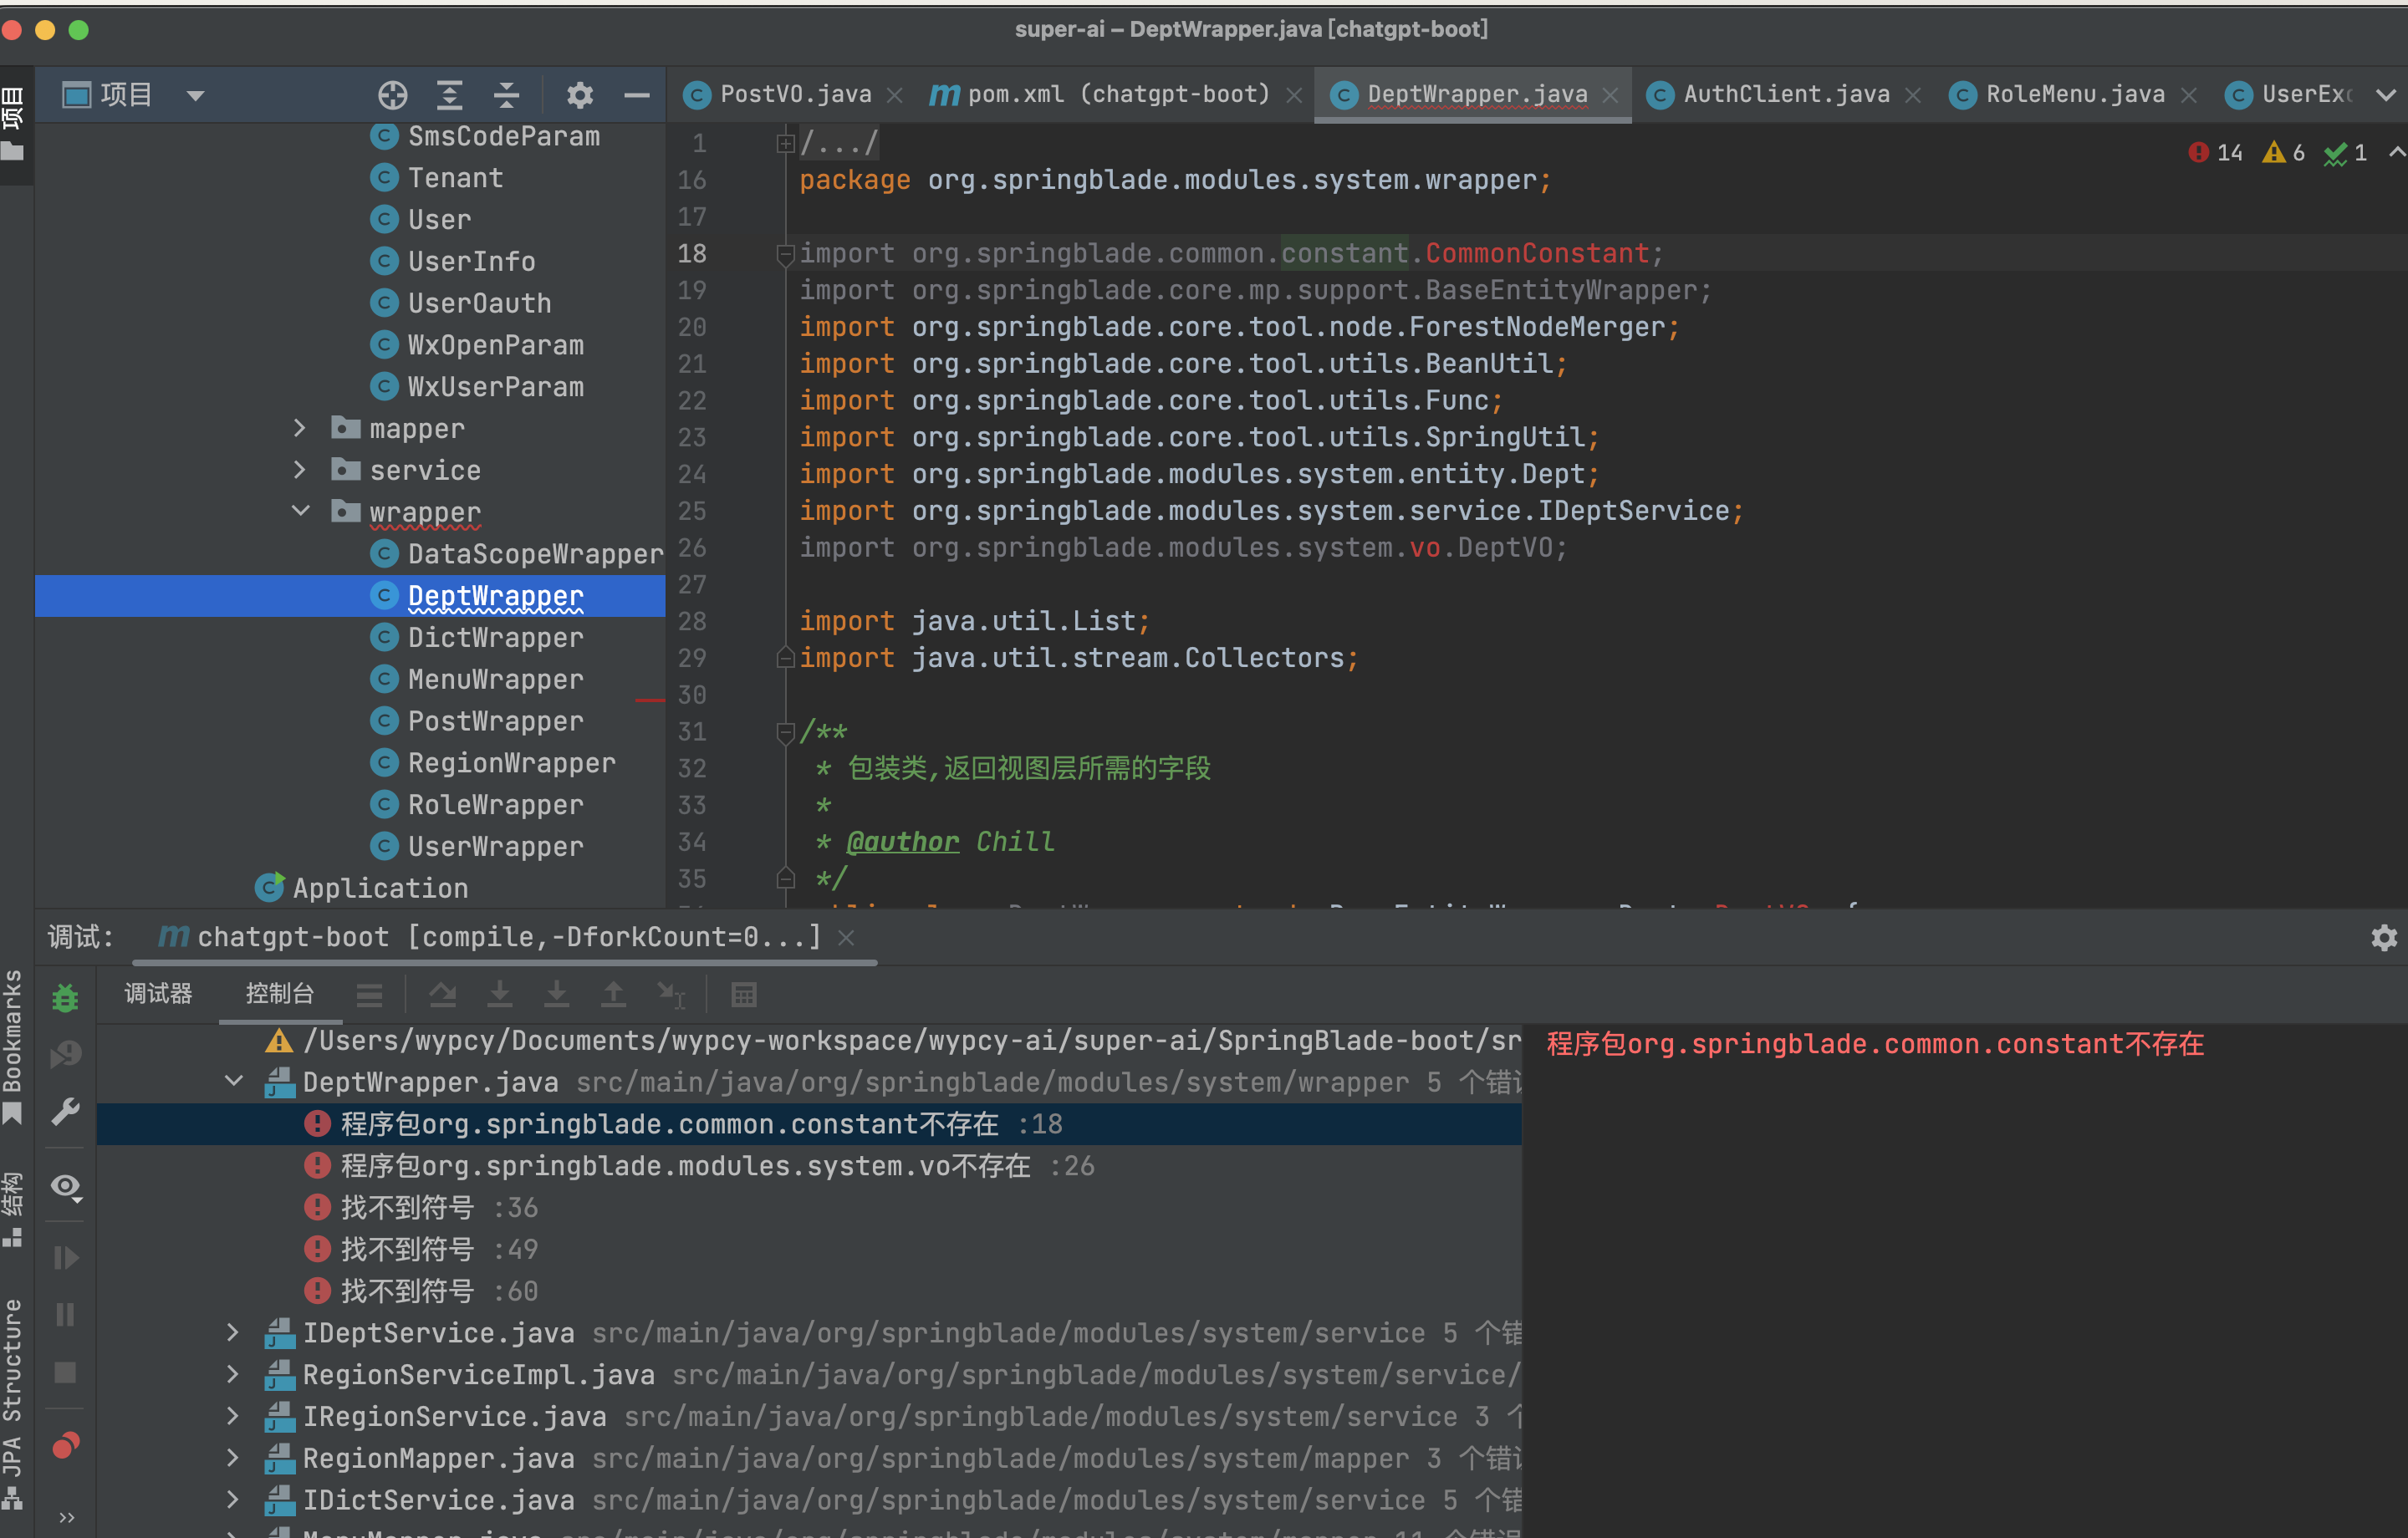The width and height of the screenshot is (2408, 1538).
Task: Switch to PostVO.java tab
Action: 795,94
